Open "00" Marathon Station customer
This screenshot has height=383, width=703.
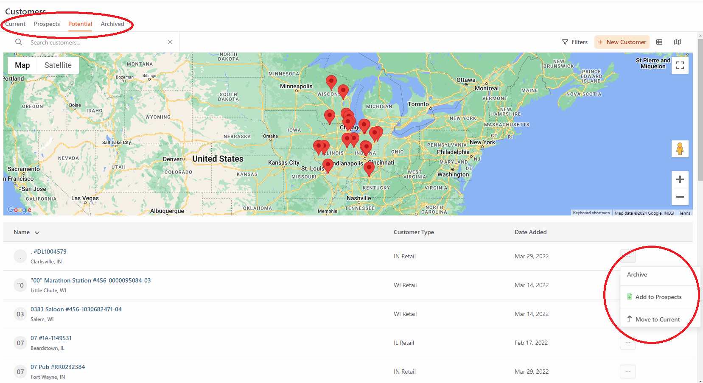(90, 280)
